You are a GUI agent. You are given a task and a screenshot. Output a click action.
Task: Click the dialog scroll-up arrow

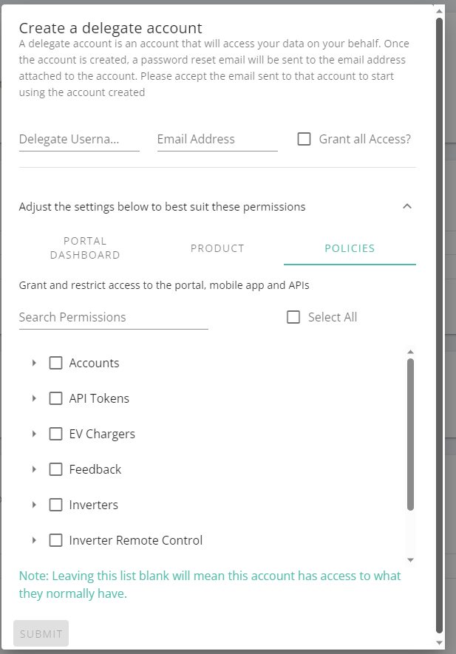(439, 11)
